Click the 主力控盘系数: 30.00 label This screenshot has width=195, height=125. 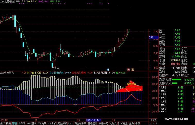tap(60, 73)
